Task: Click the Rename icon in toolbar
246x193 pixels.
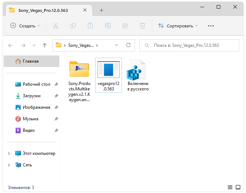Action: click(108, 26)
